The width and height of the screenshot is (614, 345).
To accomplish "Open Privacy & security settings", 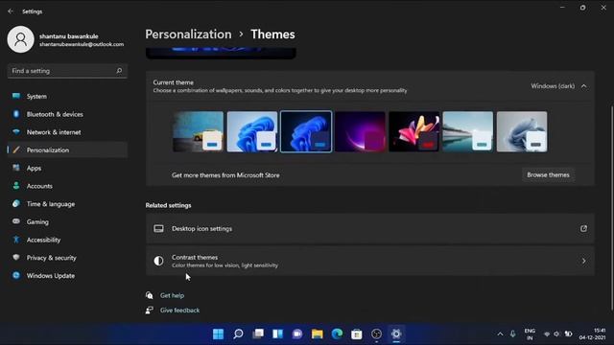I will [x=67, y=258].
